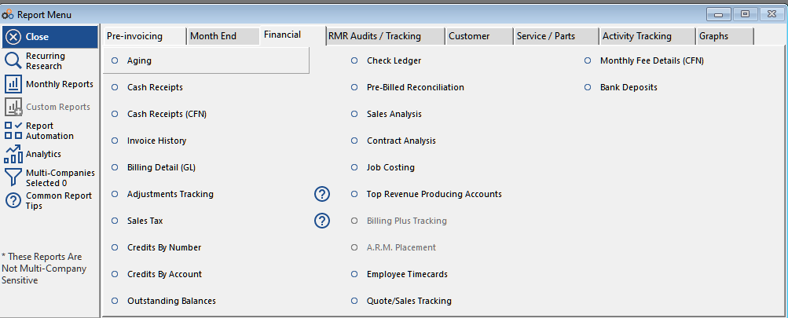The height and width of the screenshot is (318, 788).
Task: Choose the Job Costing report option
Action: (354, 167)
